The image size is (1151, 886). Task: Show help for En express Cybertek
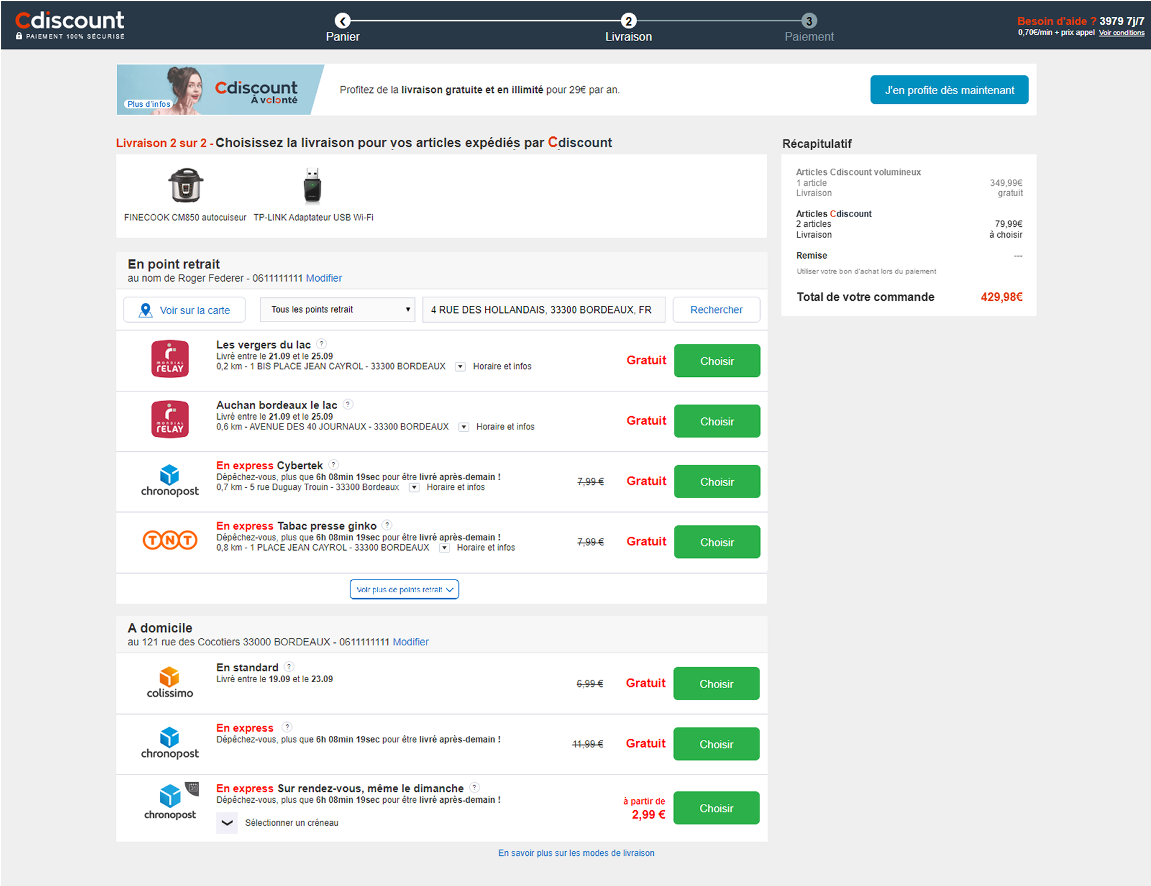tap(334, 464)
